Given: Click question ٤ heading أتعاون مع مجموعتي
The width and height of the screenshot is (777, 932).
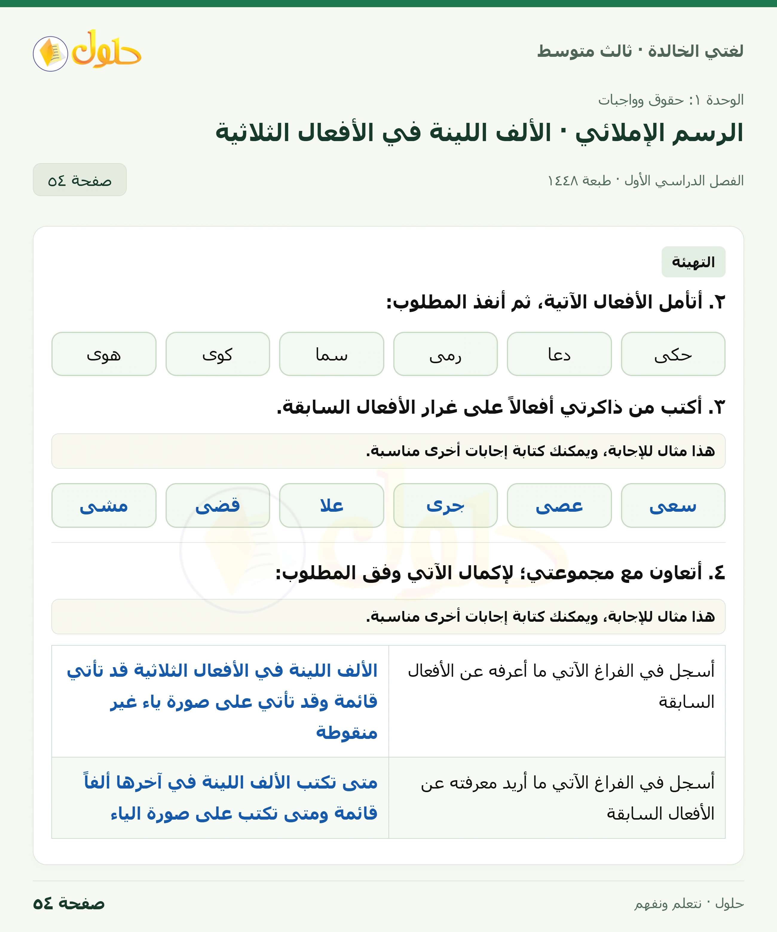Looking at the screenshot, I should coord(500,572).
